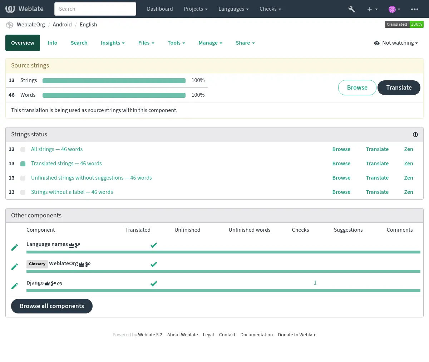Focus the Search input field
This screenshot has width=429, height=362.
pyautogui.click(x=95, y=9)
